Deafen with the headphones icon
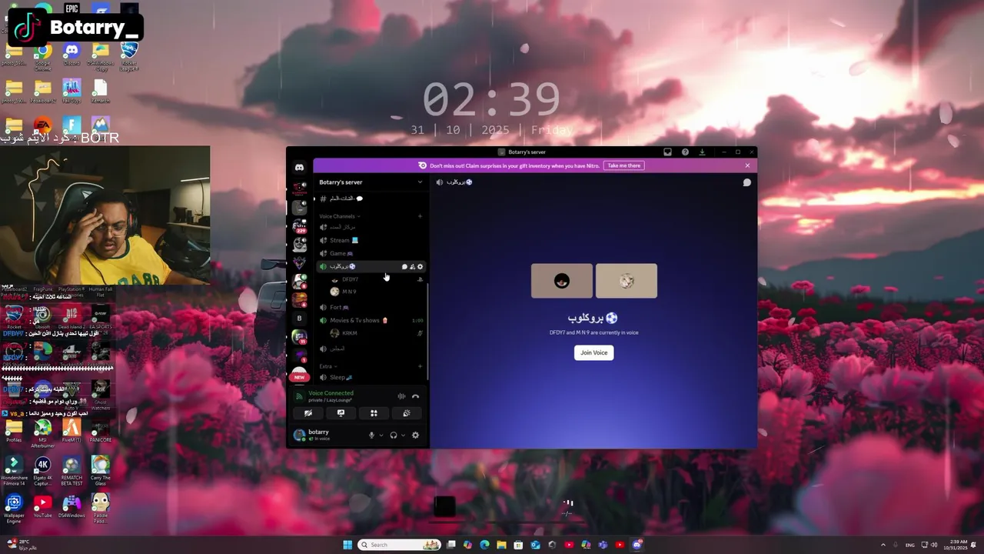984x554 pixels. pos(394,435)
